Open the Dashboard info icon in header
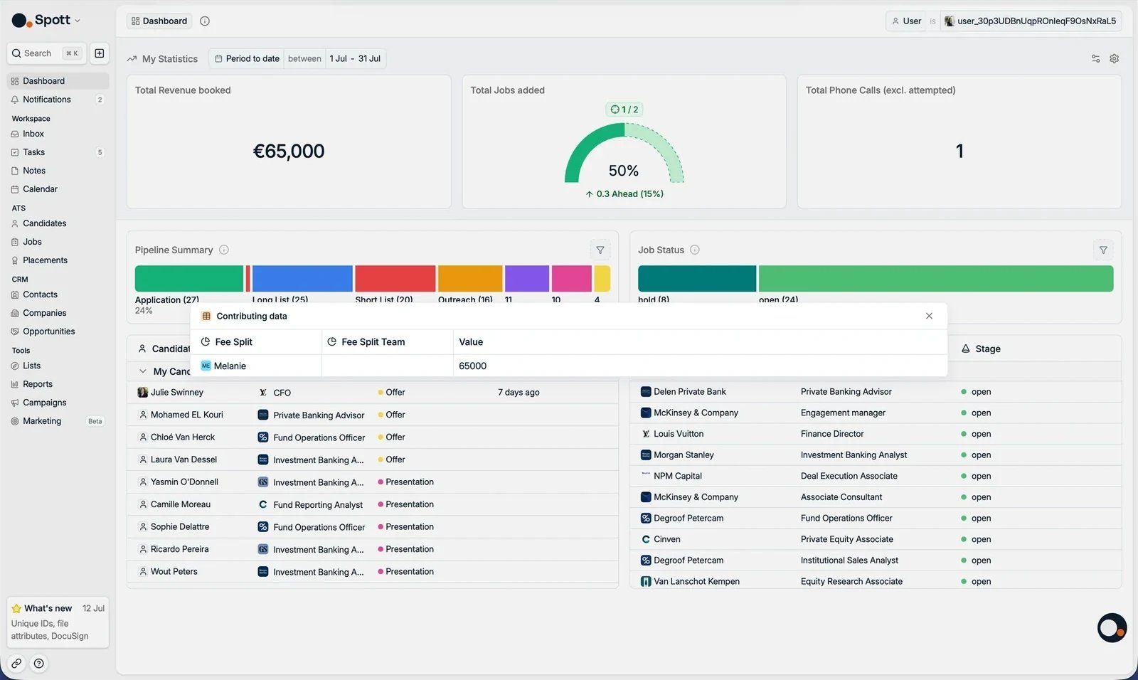This screenshot has width=1138, height=680. [x=205, y=21]
